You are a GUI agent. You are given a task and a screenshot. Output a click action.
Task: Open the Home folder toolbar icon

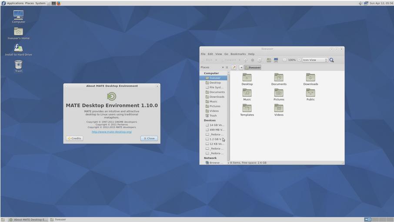tap(269, 60)
